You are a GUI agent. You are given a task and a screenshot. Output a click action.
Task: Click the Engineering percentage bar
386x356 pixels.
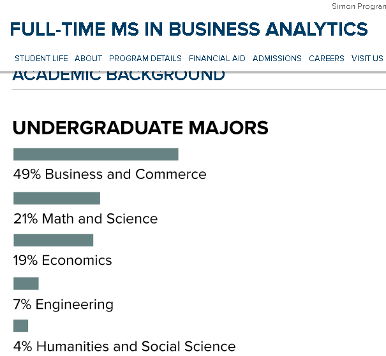click(26, 283)
